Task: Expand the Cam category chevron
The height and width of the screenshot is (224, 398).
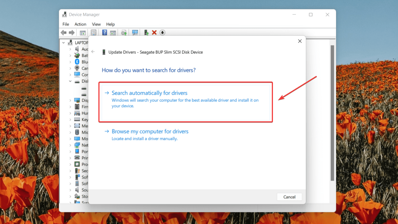Action: click(70, 68)
